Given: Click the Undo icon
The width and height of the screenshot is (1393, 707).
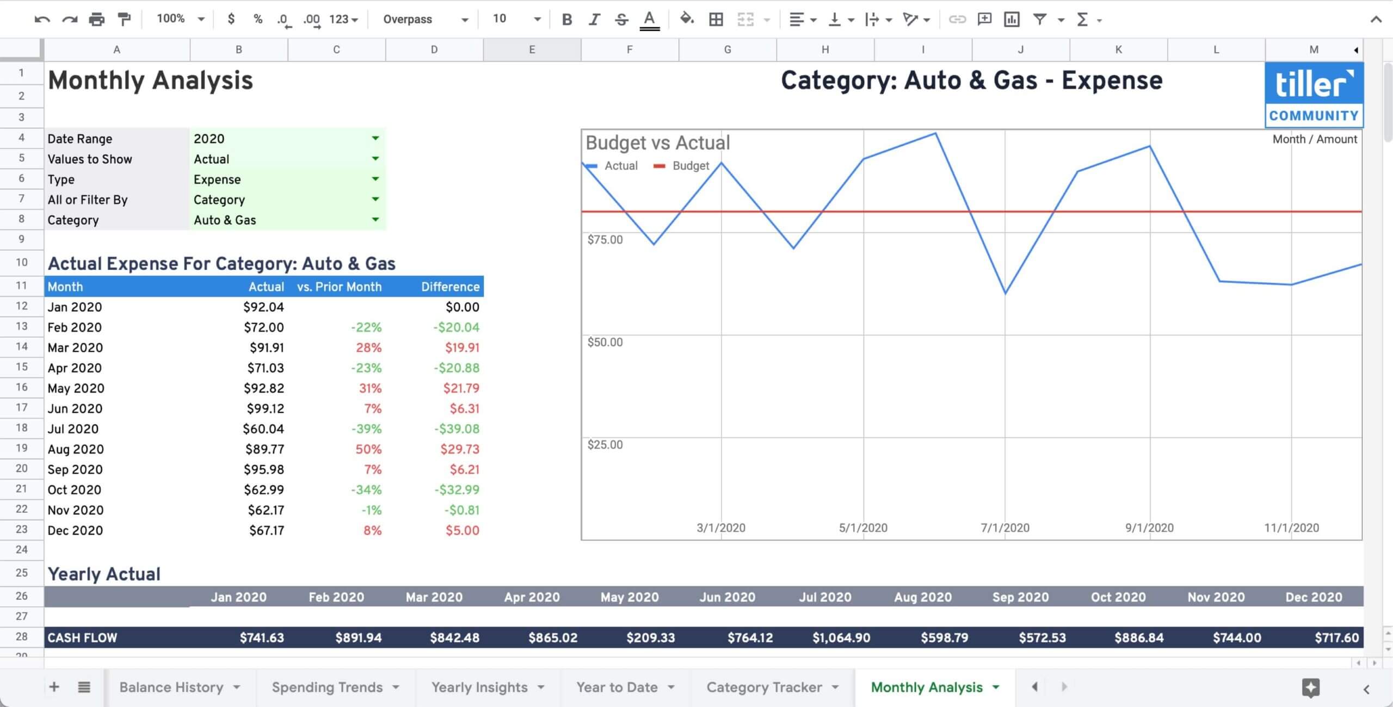Looking at the screenshot, I should point(42,20).
